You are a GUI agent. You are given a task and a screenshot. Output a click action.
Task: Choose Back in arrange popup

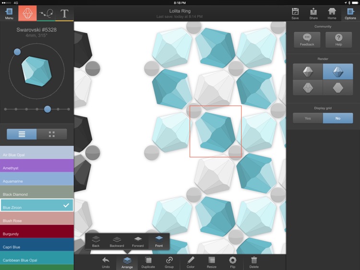96,241
